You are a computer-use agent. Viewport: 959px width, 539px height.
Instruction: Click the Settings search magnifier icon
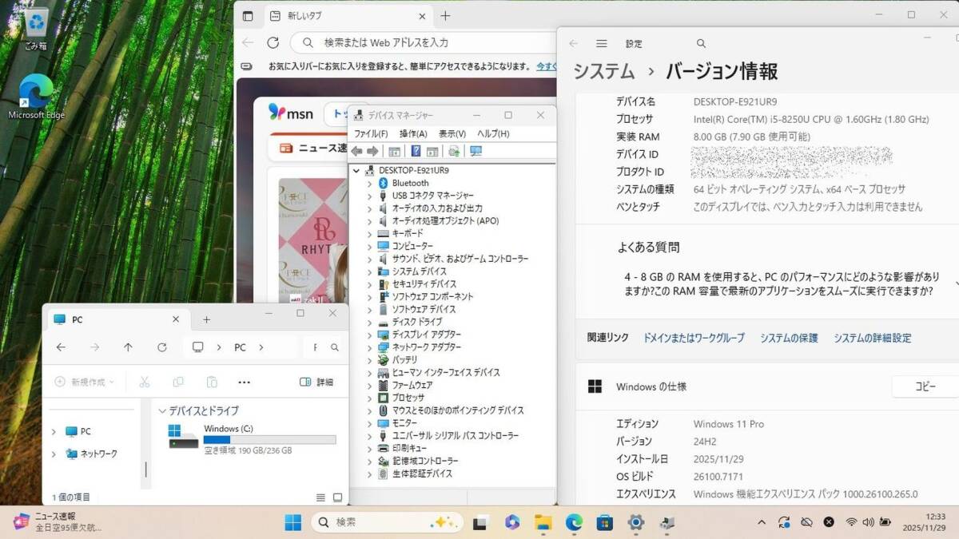click(x=701, y=44)
